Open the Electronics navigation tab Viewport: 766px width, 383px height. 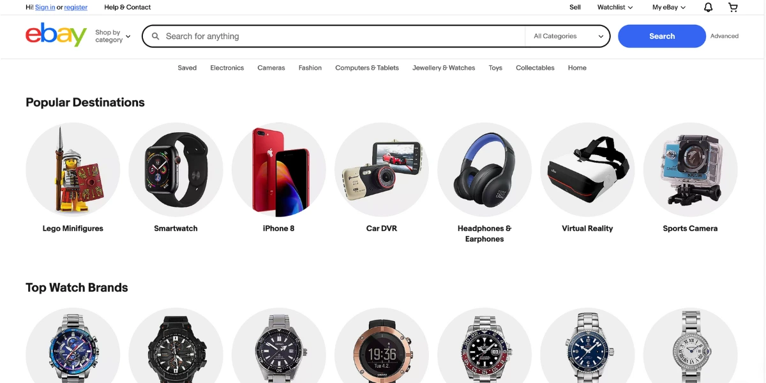[x=227, y=68]
